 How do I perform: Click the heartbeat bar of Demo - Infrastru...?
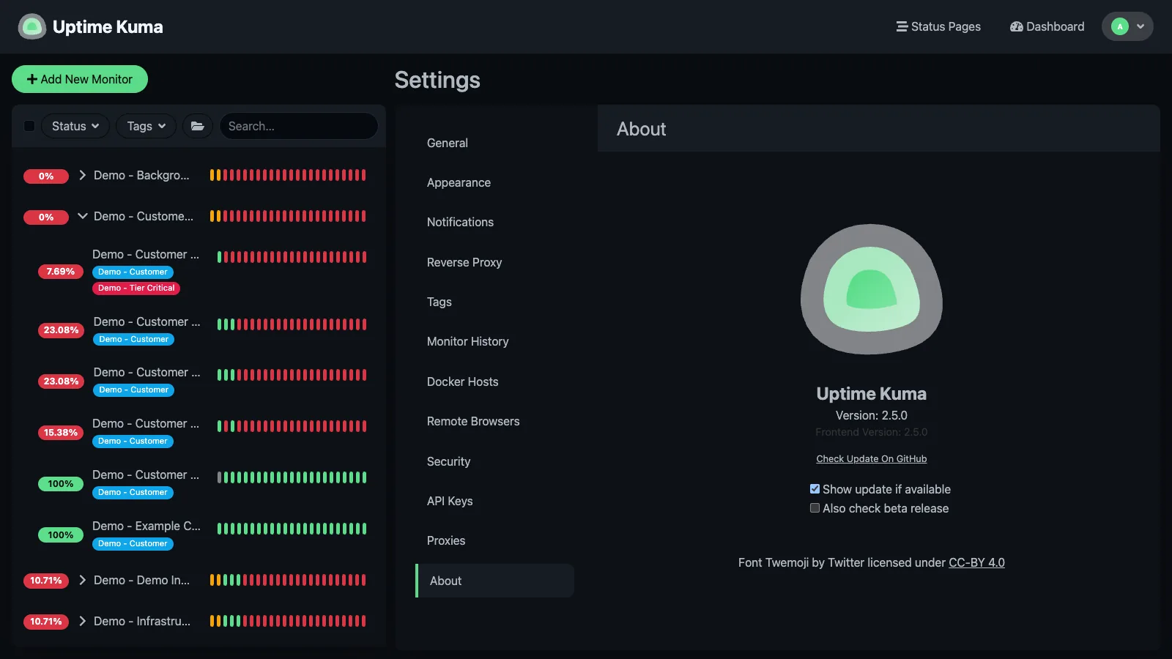(288, 621)
